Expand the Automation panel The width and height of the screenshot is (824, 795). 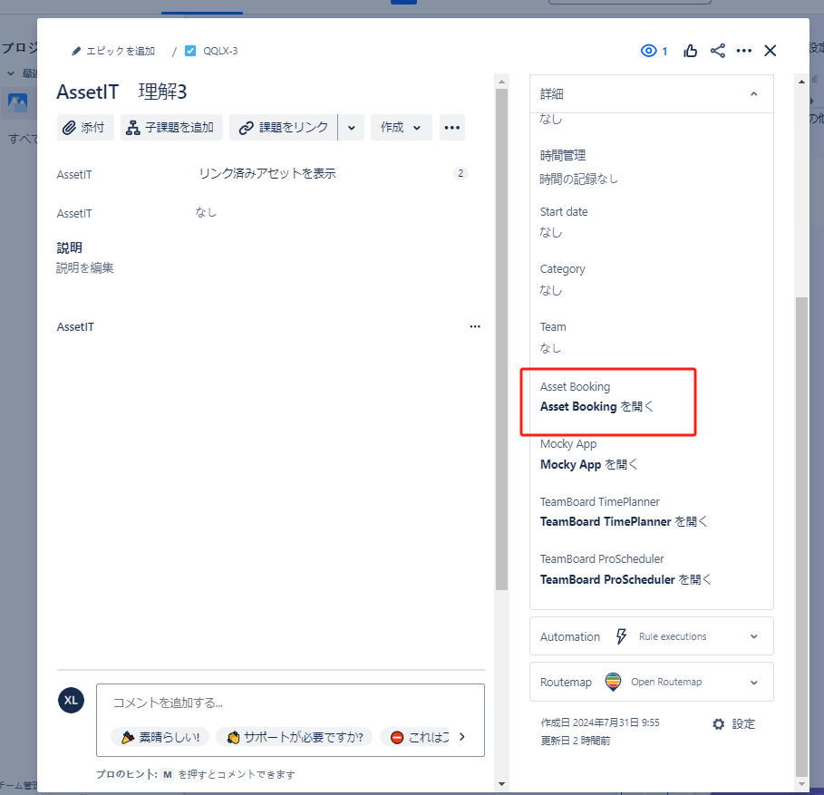pyautogui.click(x=753, y=636)
